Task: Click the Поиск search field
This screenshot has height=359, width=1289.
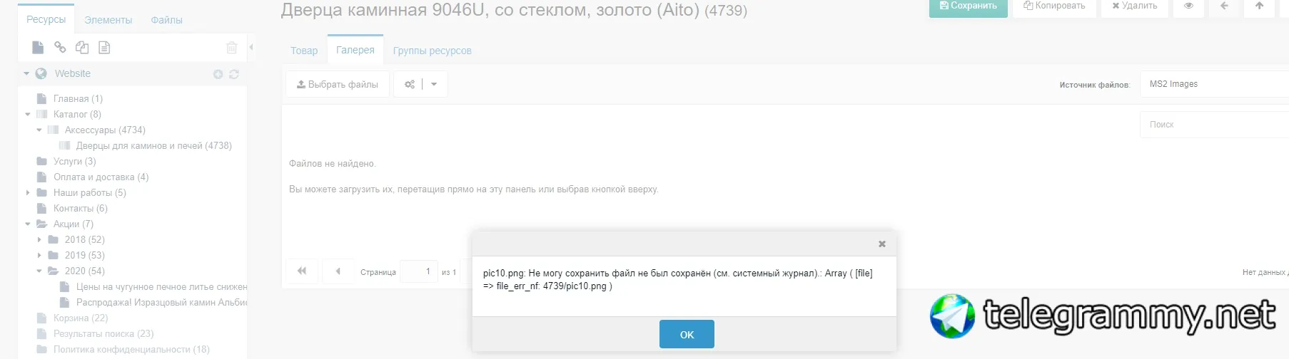Action: [x=1214, y=125]
